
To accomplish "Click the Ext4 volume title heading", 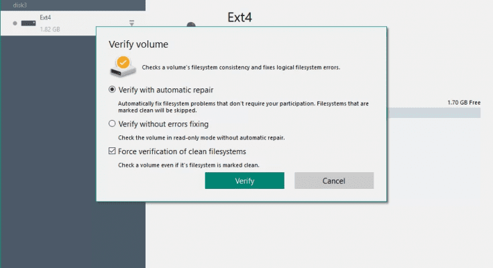I will click(x=239, y=17).
